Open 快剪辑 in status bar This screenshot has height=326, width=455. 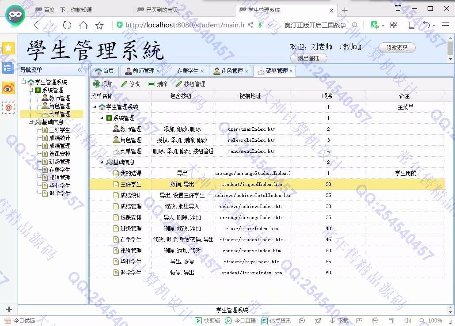[x=208, y=321]
